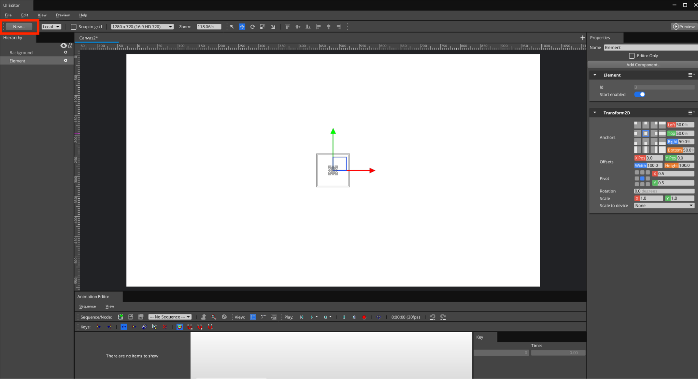Open the Play button options arrow
The image size is (698, 379).
317,317
